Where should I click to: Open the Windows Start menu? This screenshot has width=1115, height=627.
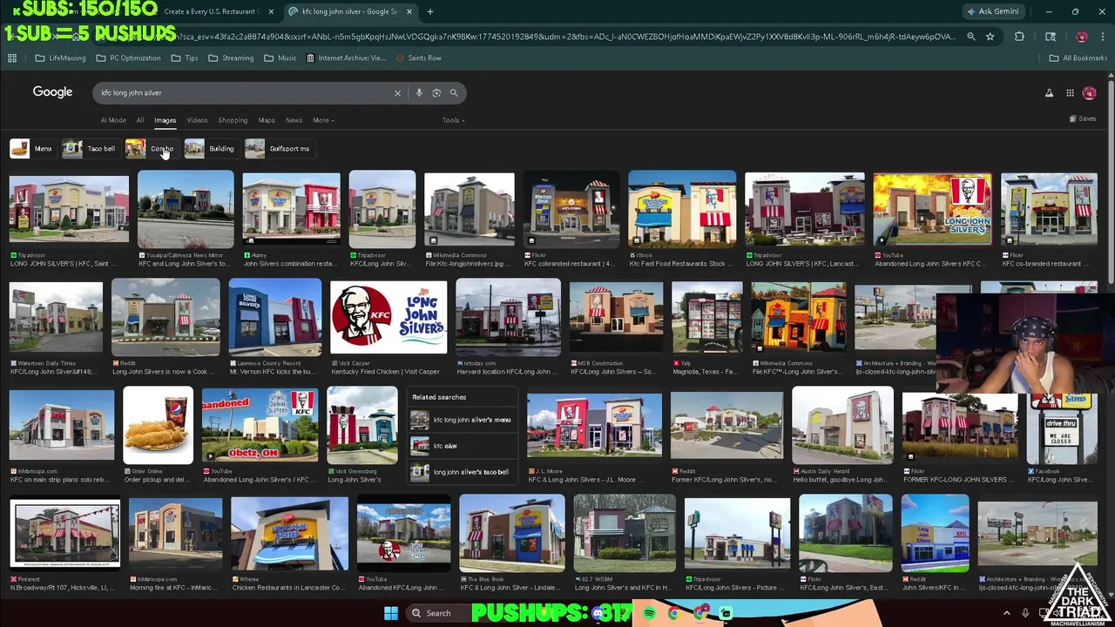(x=390, y=613)
